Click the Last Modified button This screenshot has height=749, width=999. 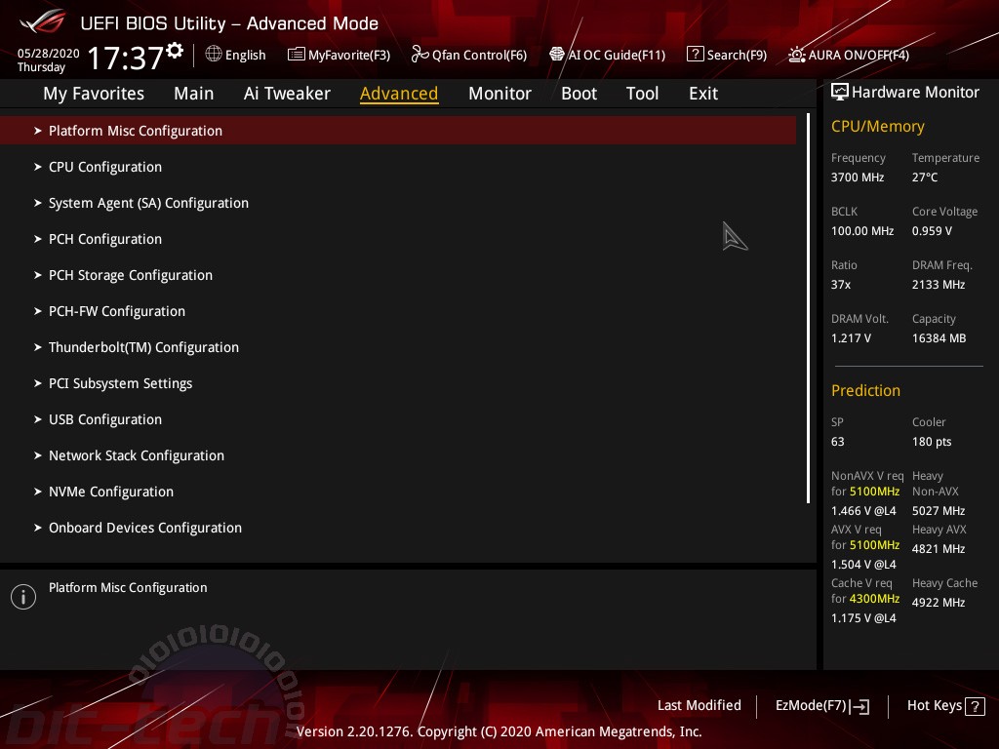click(x=699, y=706)
